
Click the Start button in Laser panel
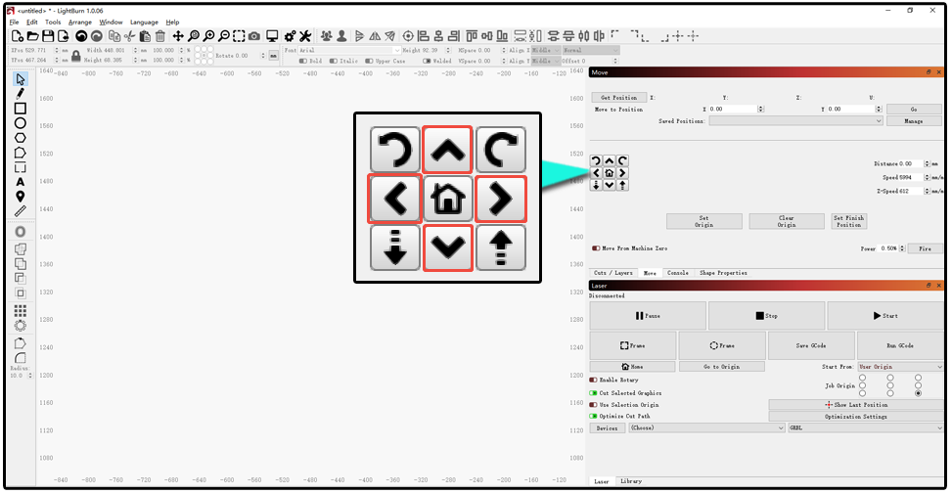(885, 316)
